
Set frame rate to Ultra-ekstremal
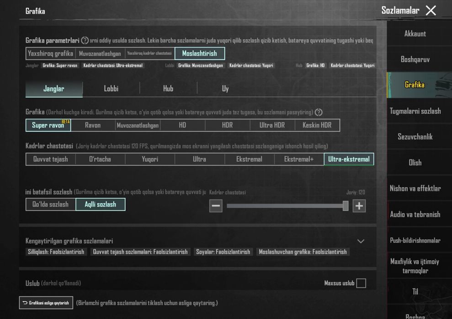(x=349, y=159)
